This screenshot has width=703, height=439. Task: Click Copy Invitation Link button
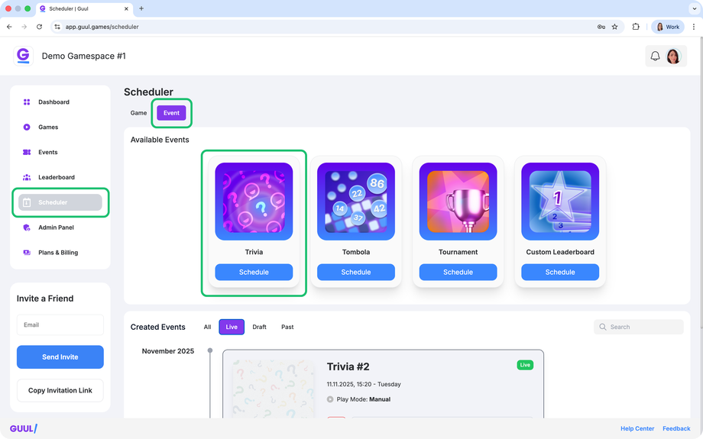point(60,391)
